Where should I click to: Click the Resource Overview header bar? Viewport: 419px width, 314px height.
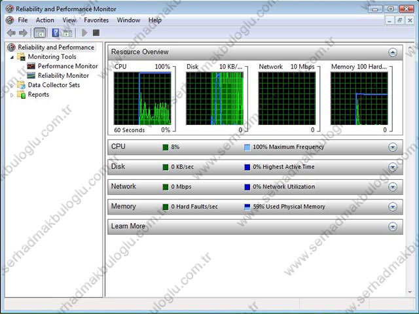point(255,52)
